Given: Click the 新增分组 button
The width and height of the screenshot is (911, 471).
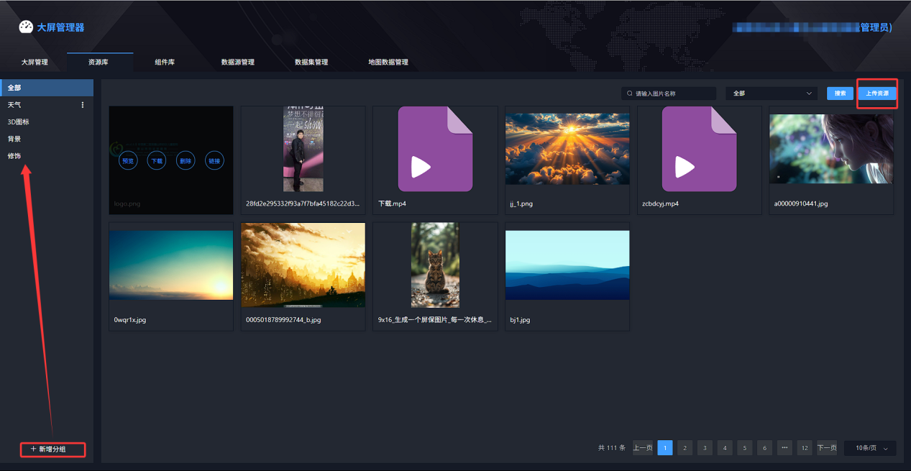Looking at the screenshot, I should (x=52, y=449).
